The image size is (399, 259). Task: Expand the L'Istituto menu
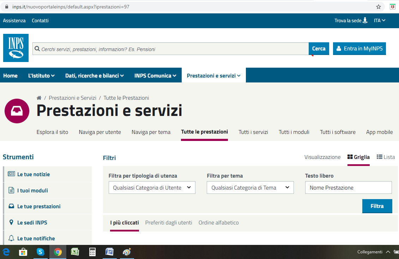[x=41, y=75]
